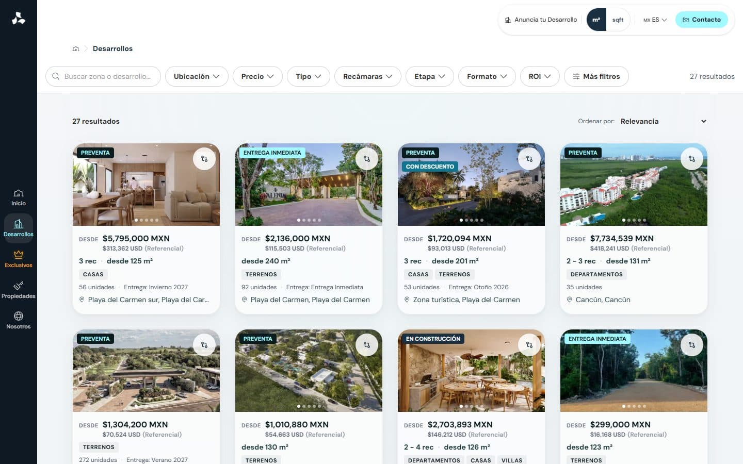Click compare icon on $2,136,000 MXN card
743x464 pixels.
point(367,159)
